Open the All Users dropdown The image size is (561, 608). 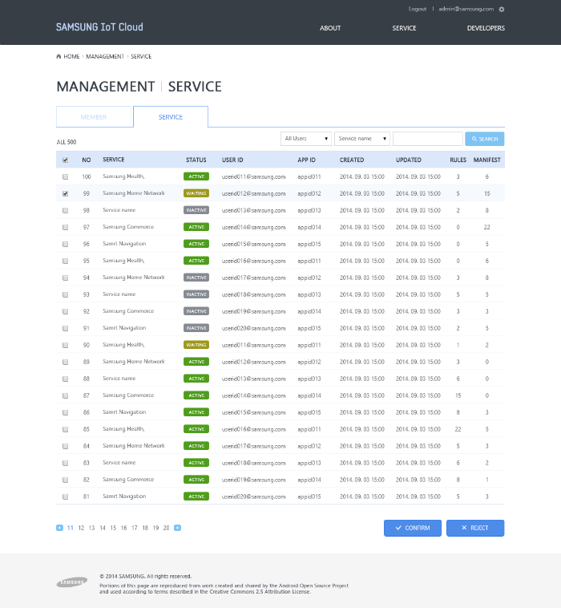306,139
